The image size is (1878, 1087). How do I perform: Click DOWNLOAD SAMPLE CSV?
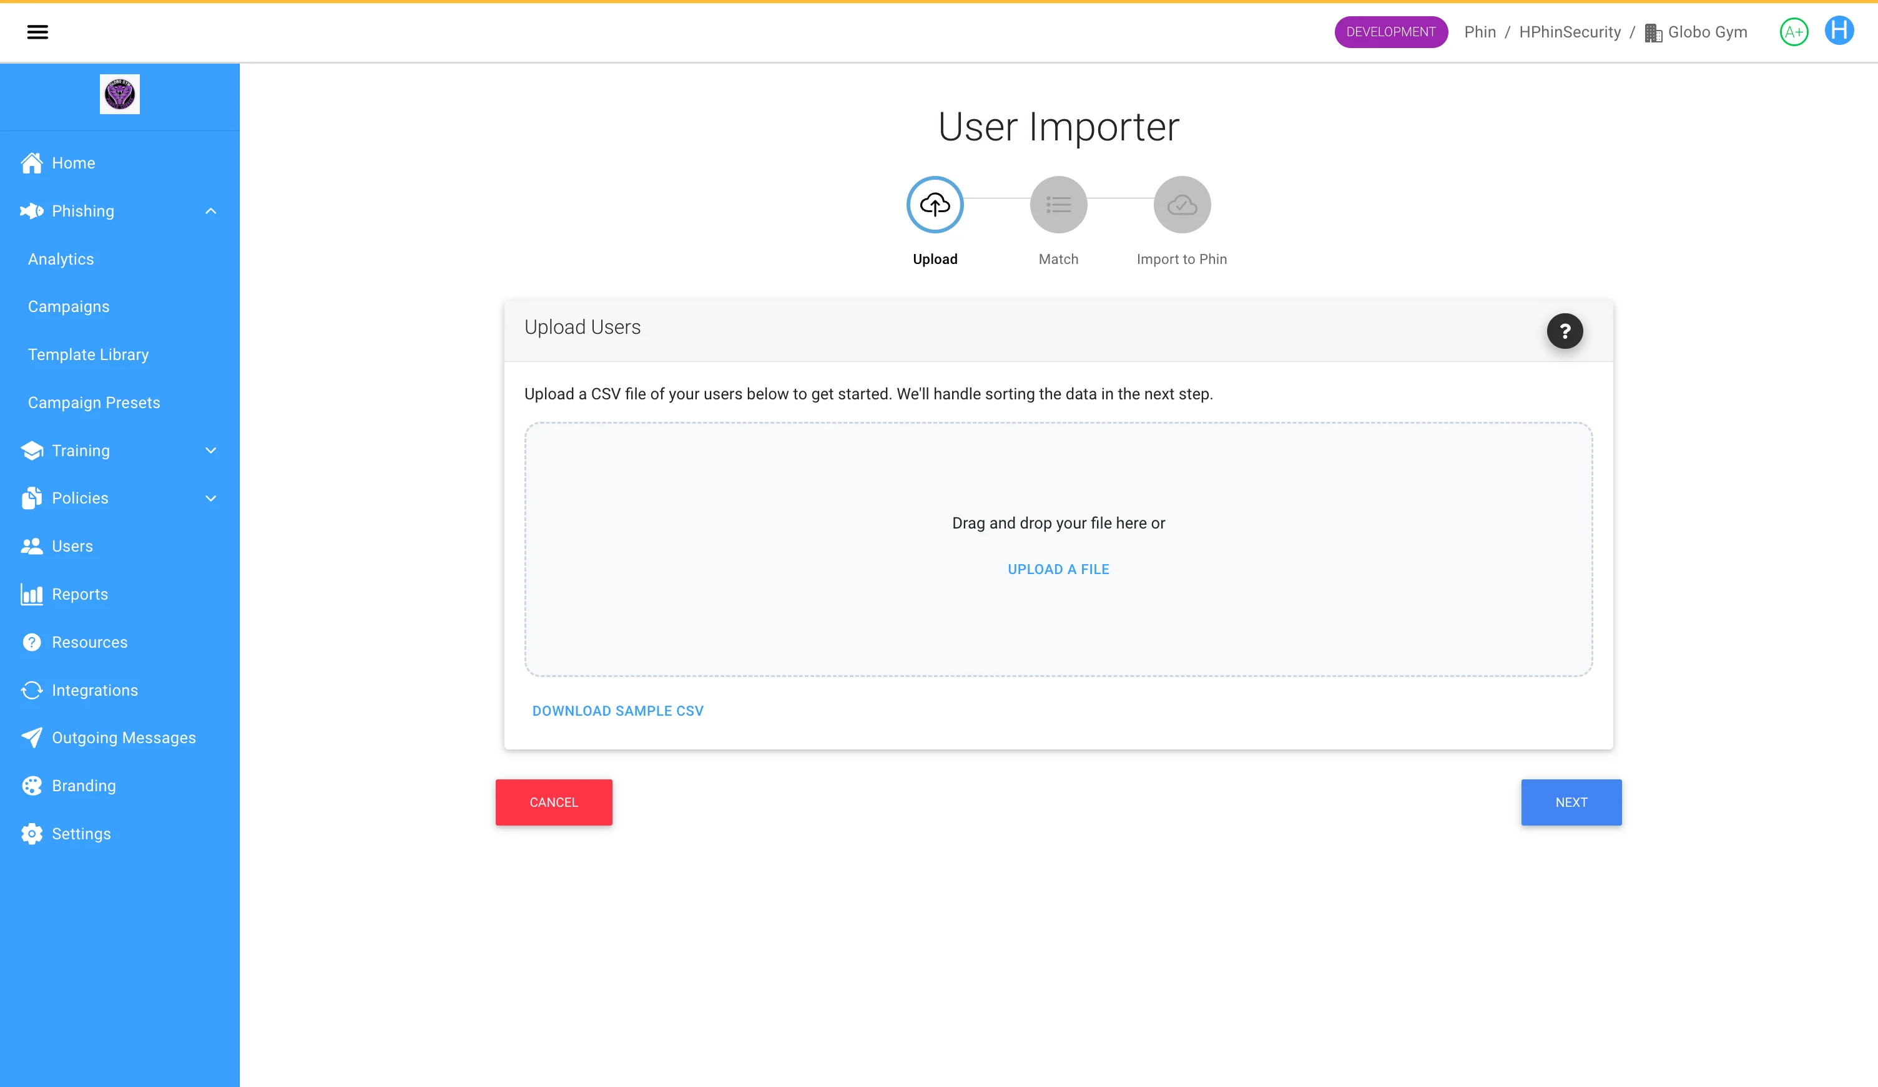point(618,711)
